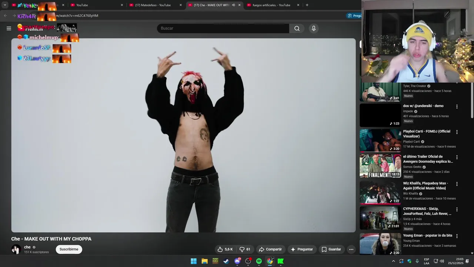
Task: Open options menu for Playboi Carti FOMDJ video
Action: 457,132
